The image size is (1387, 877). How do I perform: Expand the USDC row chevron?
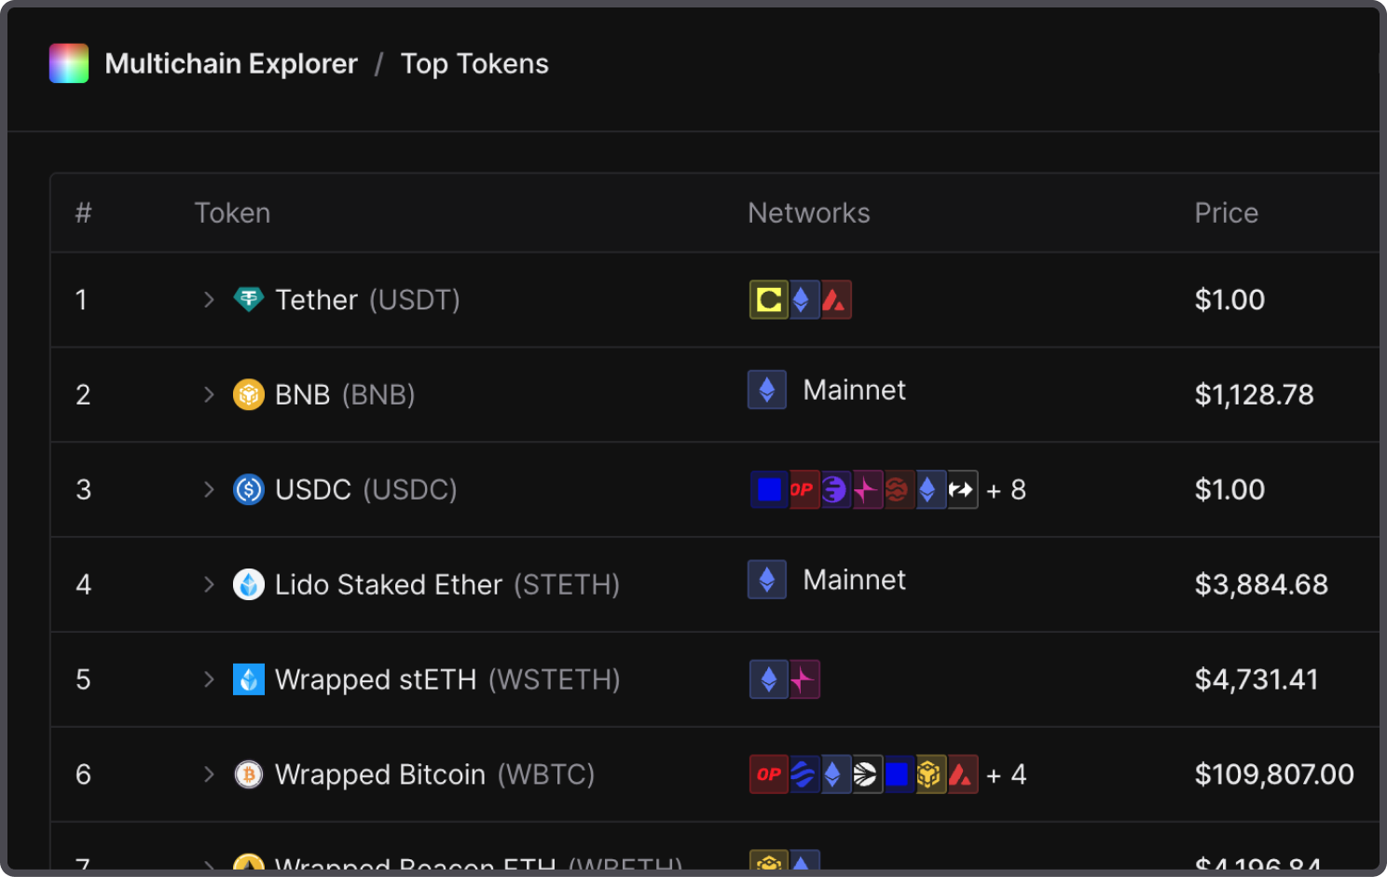(209, 489)
